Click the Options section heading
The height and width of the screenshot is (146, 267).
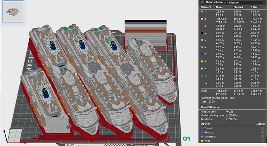tap(205, 124)
